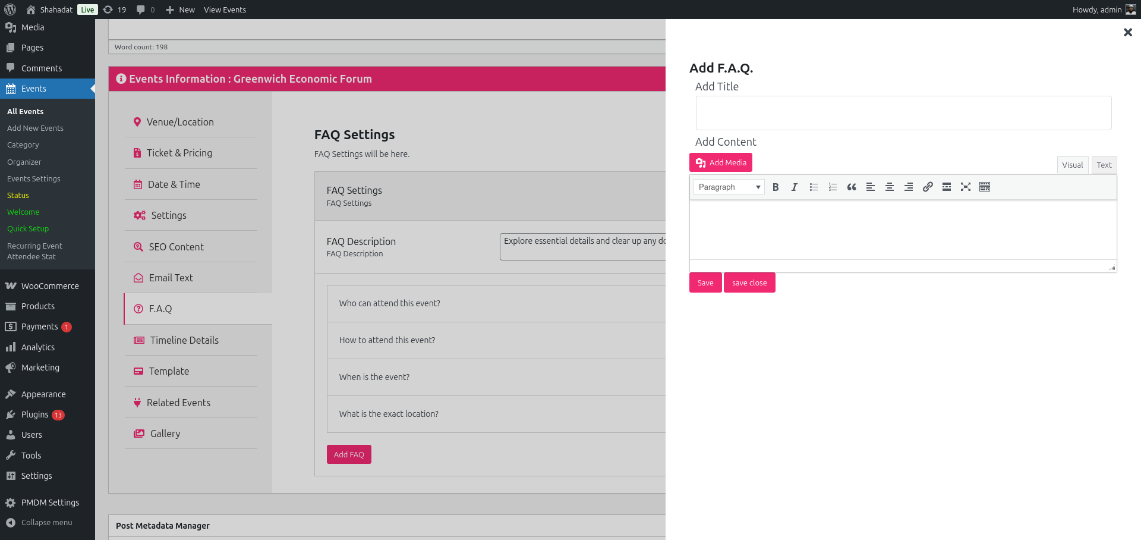This screenshot has width=1141, height=540.
Task: Click the Save button
Action: [x=705, y=282]
